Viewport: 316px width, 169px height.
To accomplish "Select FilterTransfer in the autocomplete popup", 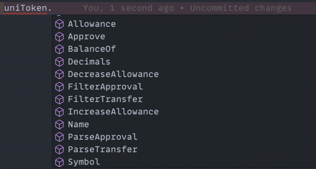I will (x=184, y=99).
